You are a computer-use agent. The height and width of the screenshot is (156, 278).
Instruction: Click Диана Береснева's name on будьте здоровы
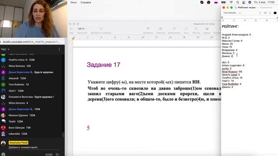[19, 72]
